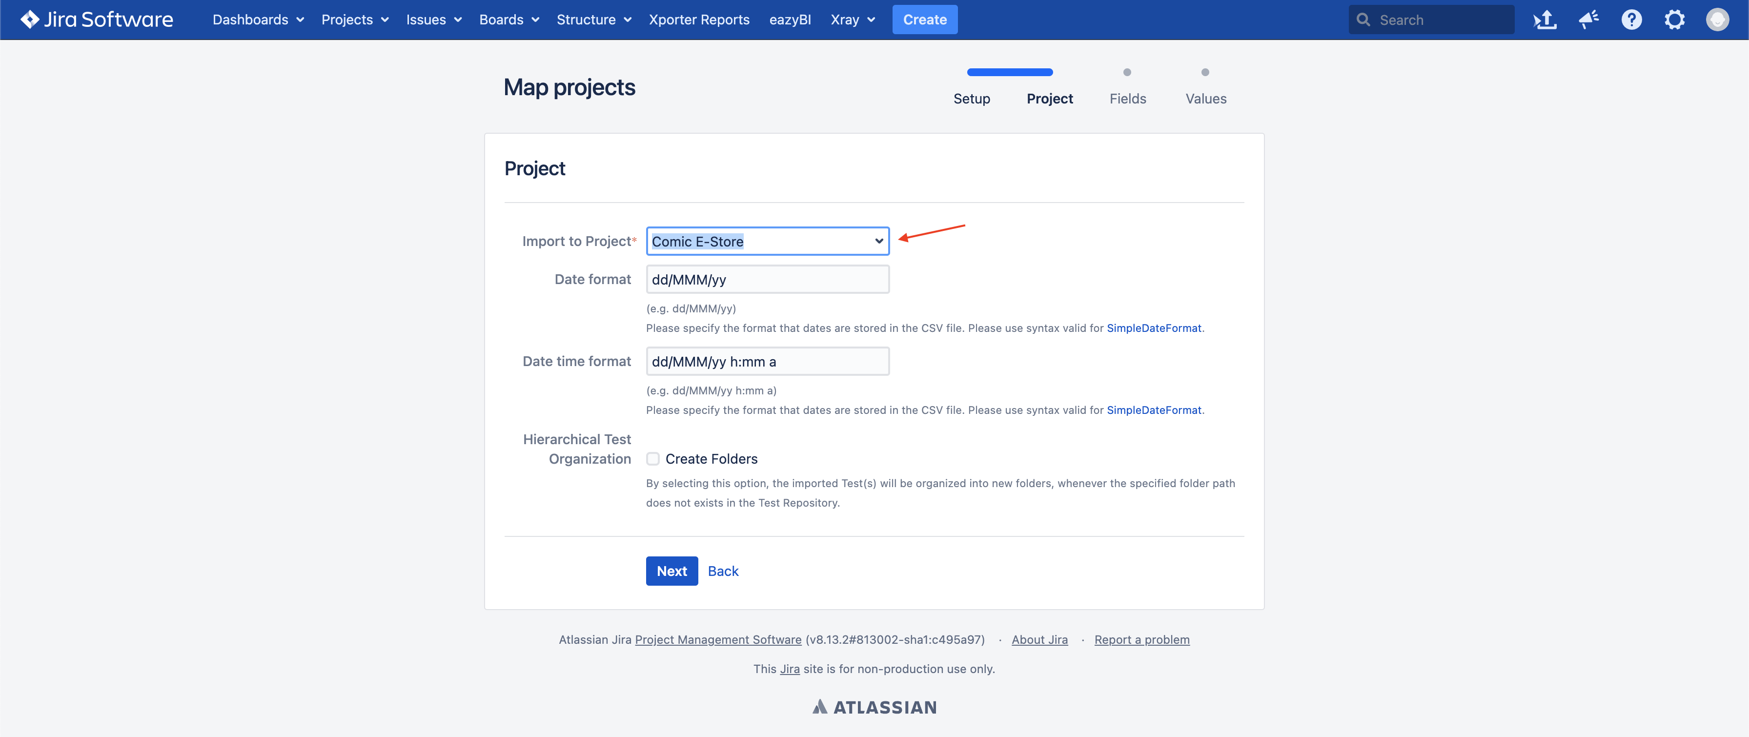Screen dimensions: 1749x737
Task: Open the Report a problem link
Action: point(1141,640)
